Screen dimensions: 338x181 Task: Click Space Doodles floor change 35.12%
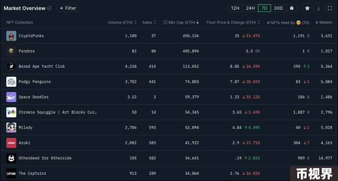pos(251,97)
